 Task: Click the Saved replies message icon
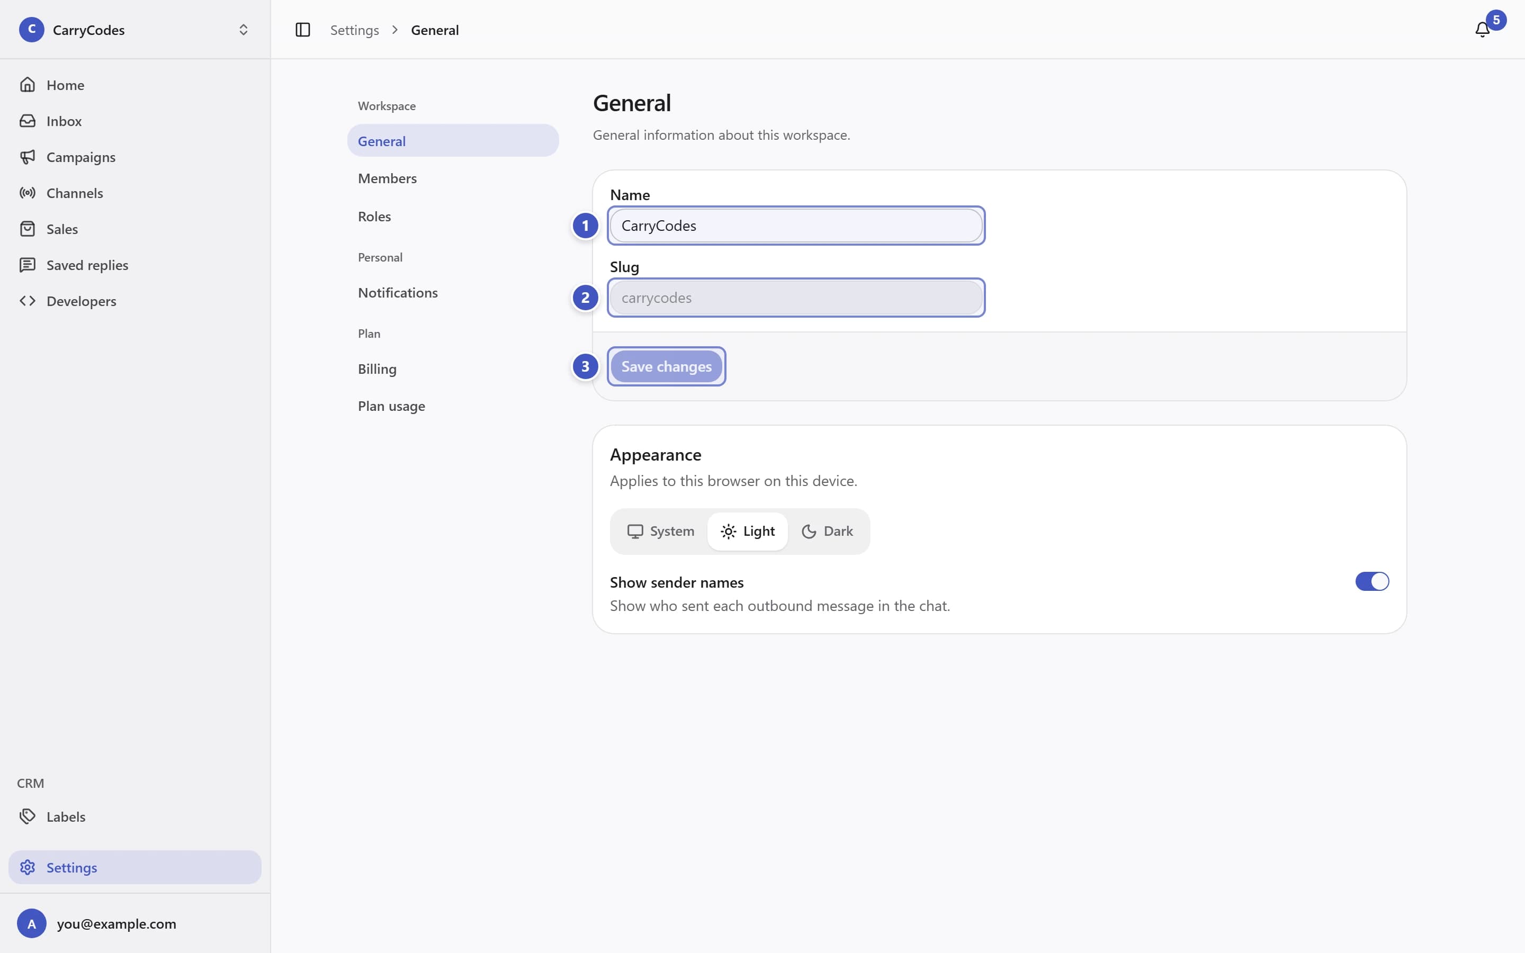[x=27, y=265]
